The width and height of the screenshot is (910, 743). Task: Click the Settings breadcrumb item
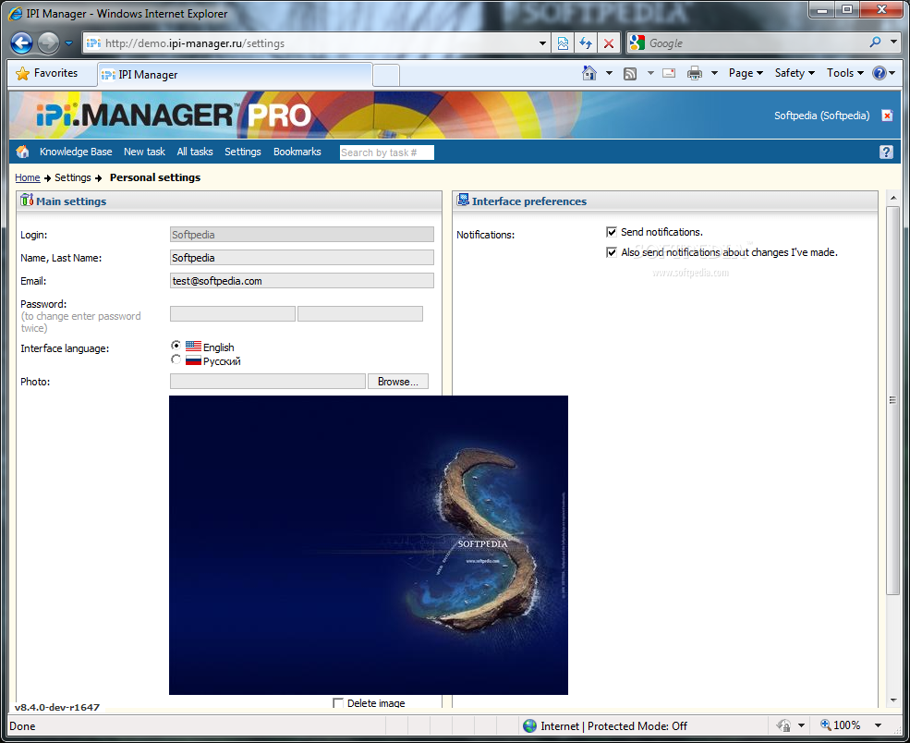click(73, 177)
